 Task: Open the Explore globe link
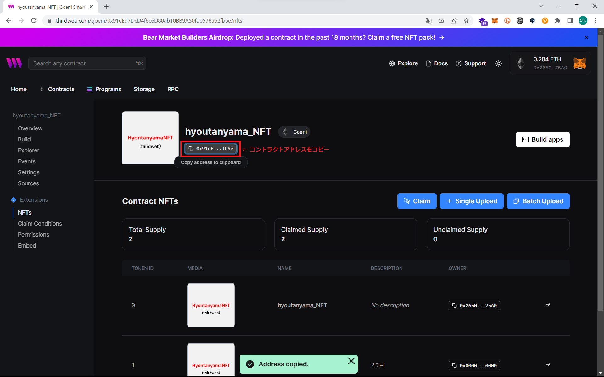(403, 63)
